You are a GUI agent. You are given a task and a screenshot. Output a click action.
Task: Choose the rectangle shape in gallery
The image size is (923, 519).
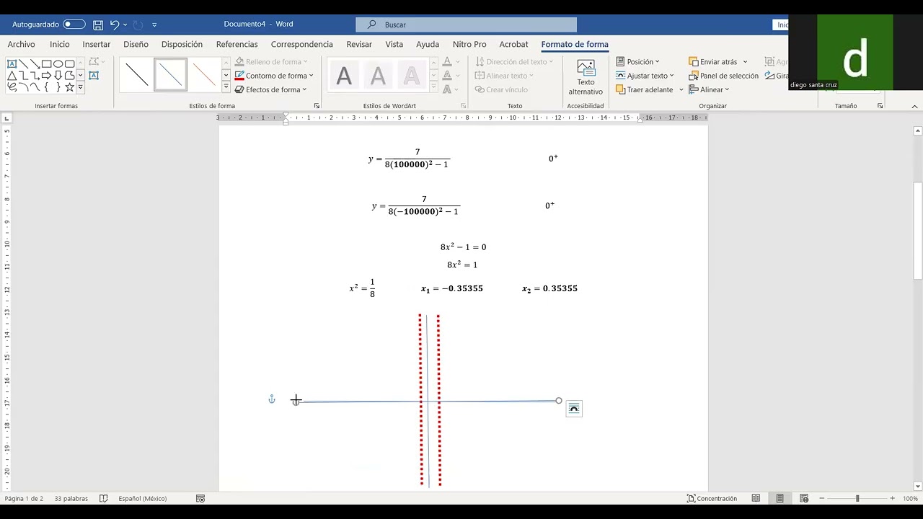click(46, 63)
